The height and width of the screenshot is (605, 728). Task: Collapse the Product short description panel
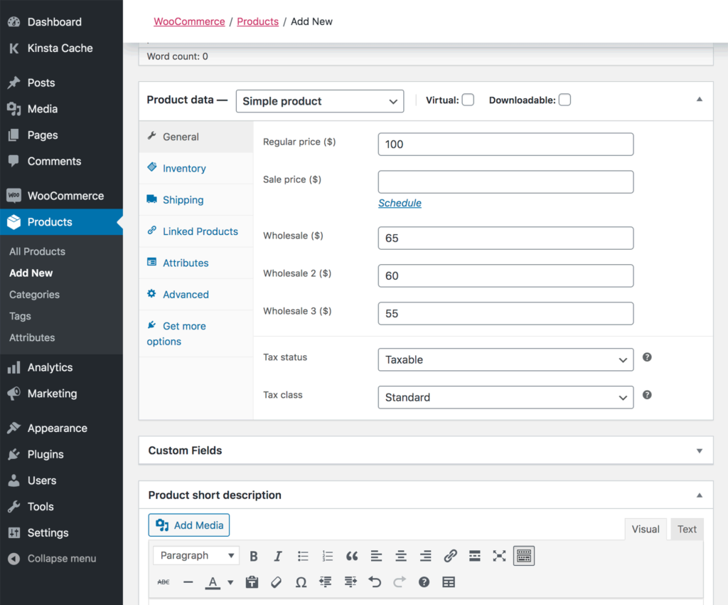coord(700,495)
